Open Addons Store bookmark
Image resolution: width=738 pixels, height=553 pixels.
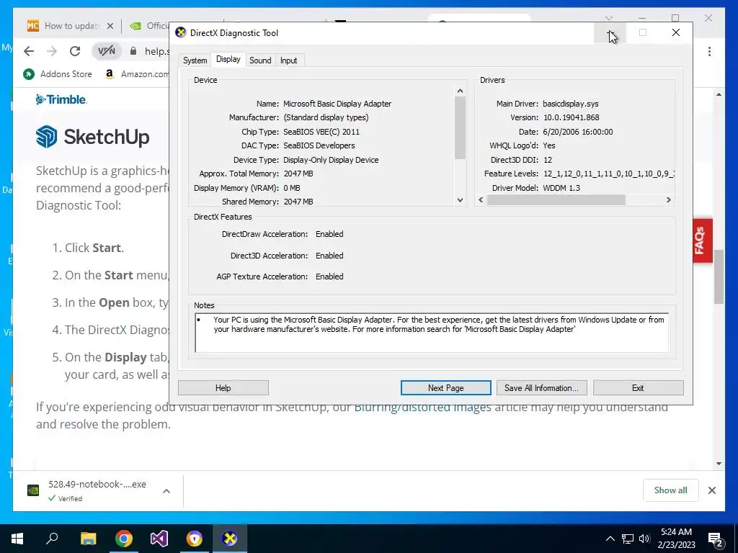coord(58,74)
